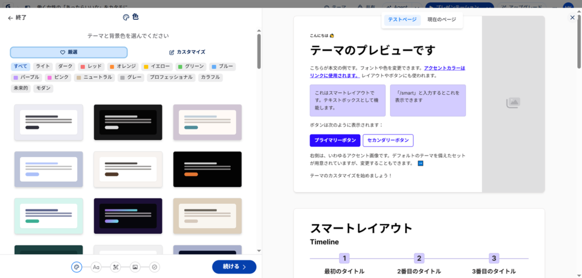Click the back arrow next to 終了
The image size is (582, 278).
click(10, 18)
